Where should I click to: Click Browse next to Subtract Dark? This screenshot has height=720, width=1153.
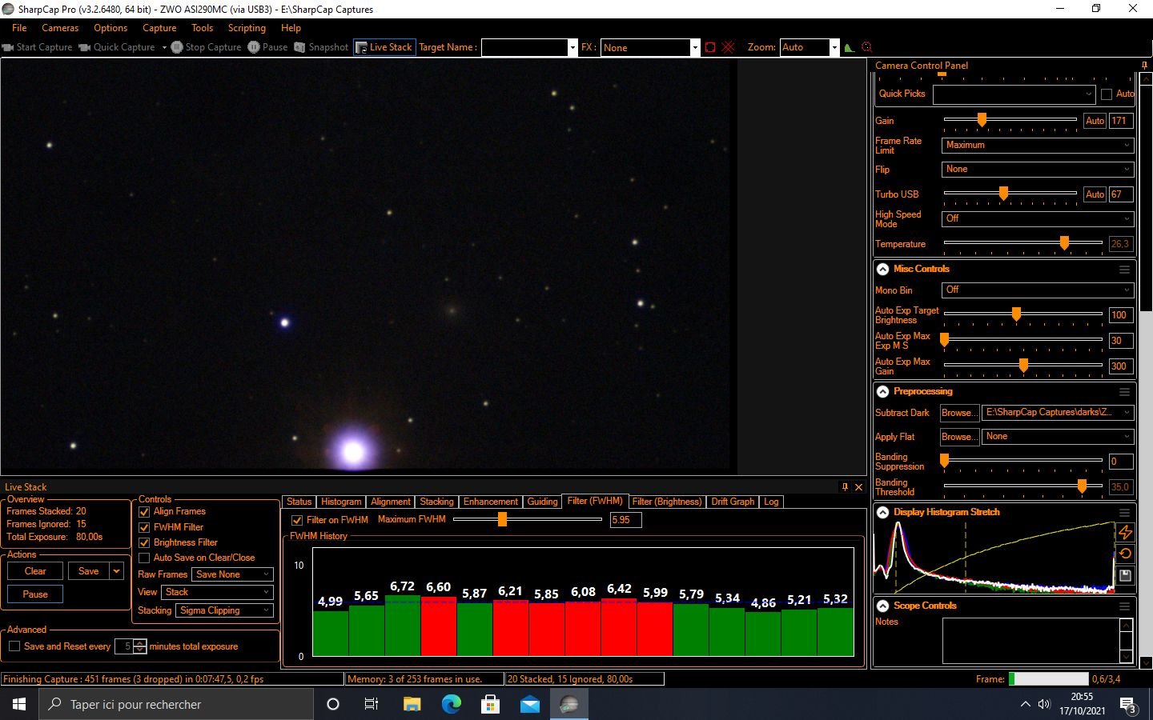coord(959,413)
